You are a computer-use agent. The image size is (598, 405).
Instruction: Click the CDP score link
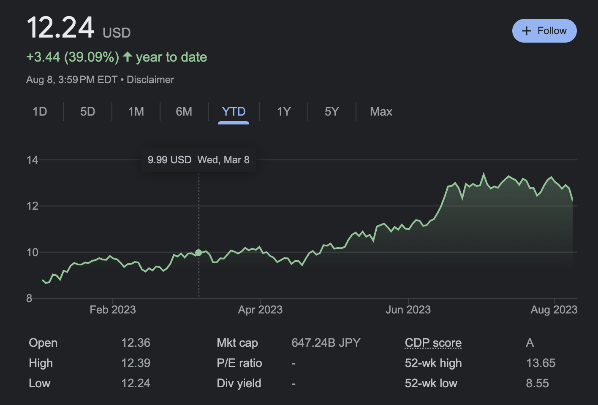433,343
